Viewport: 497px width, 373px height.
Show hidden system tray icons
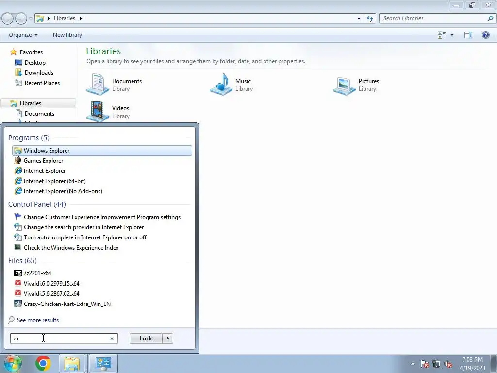coord(413,364)
